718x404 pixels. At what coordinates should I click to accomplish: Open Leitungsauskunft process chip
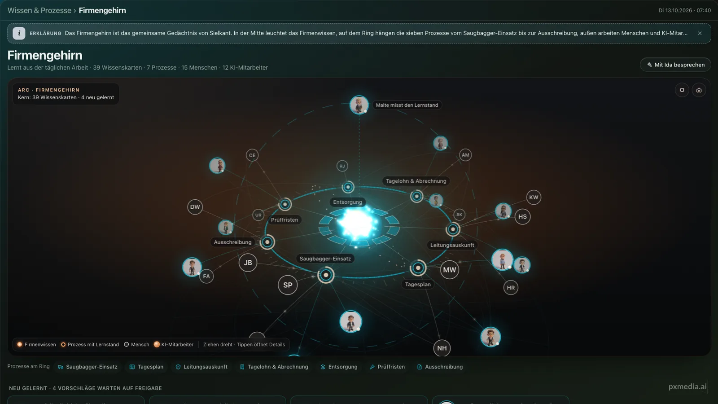tap(201, 367)
